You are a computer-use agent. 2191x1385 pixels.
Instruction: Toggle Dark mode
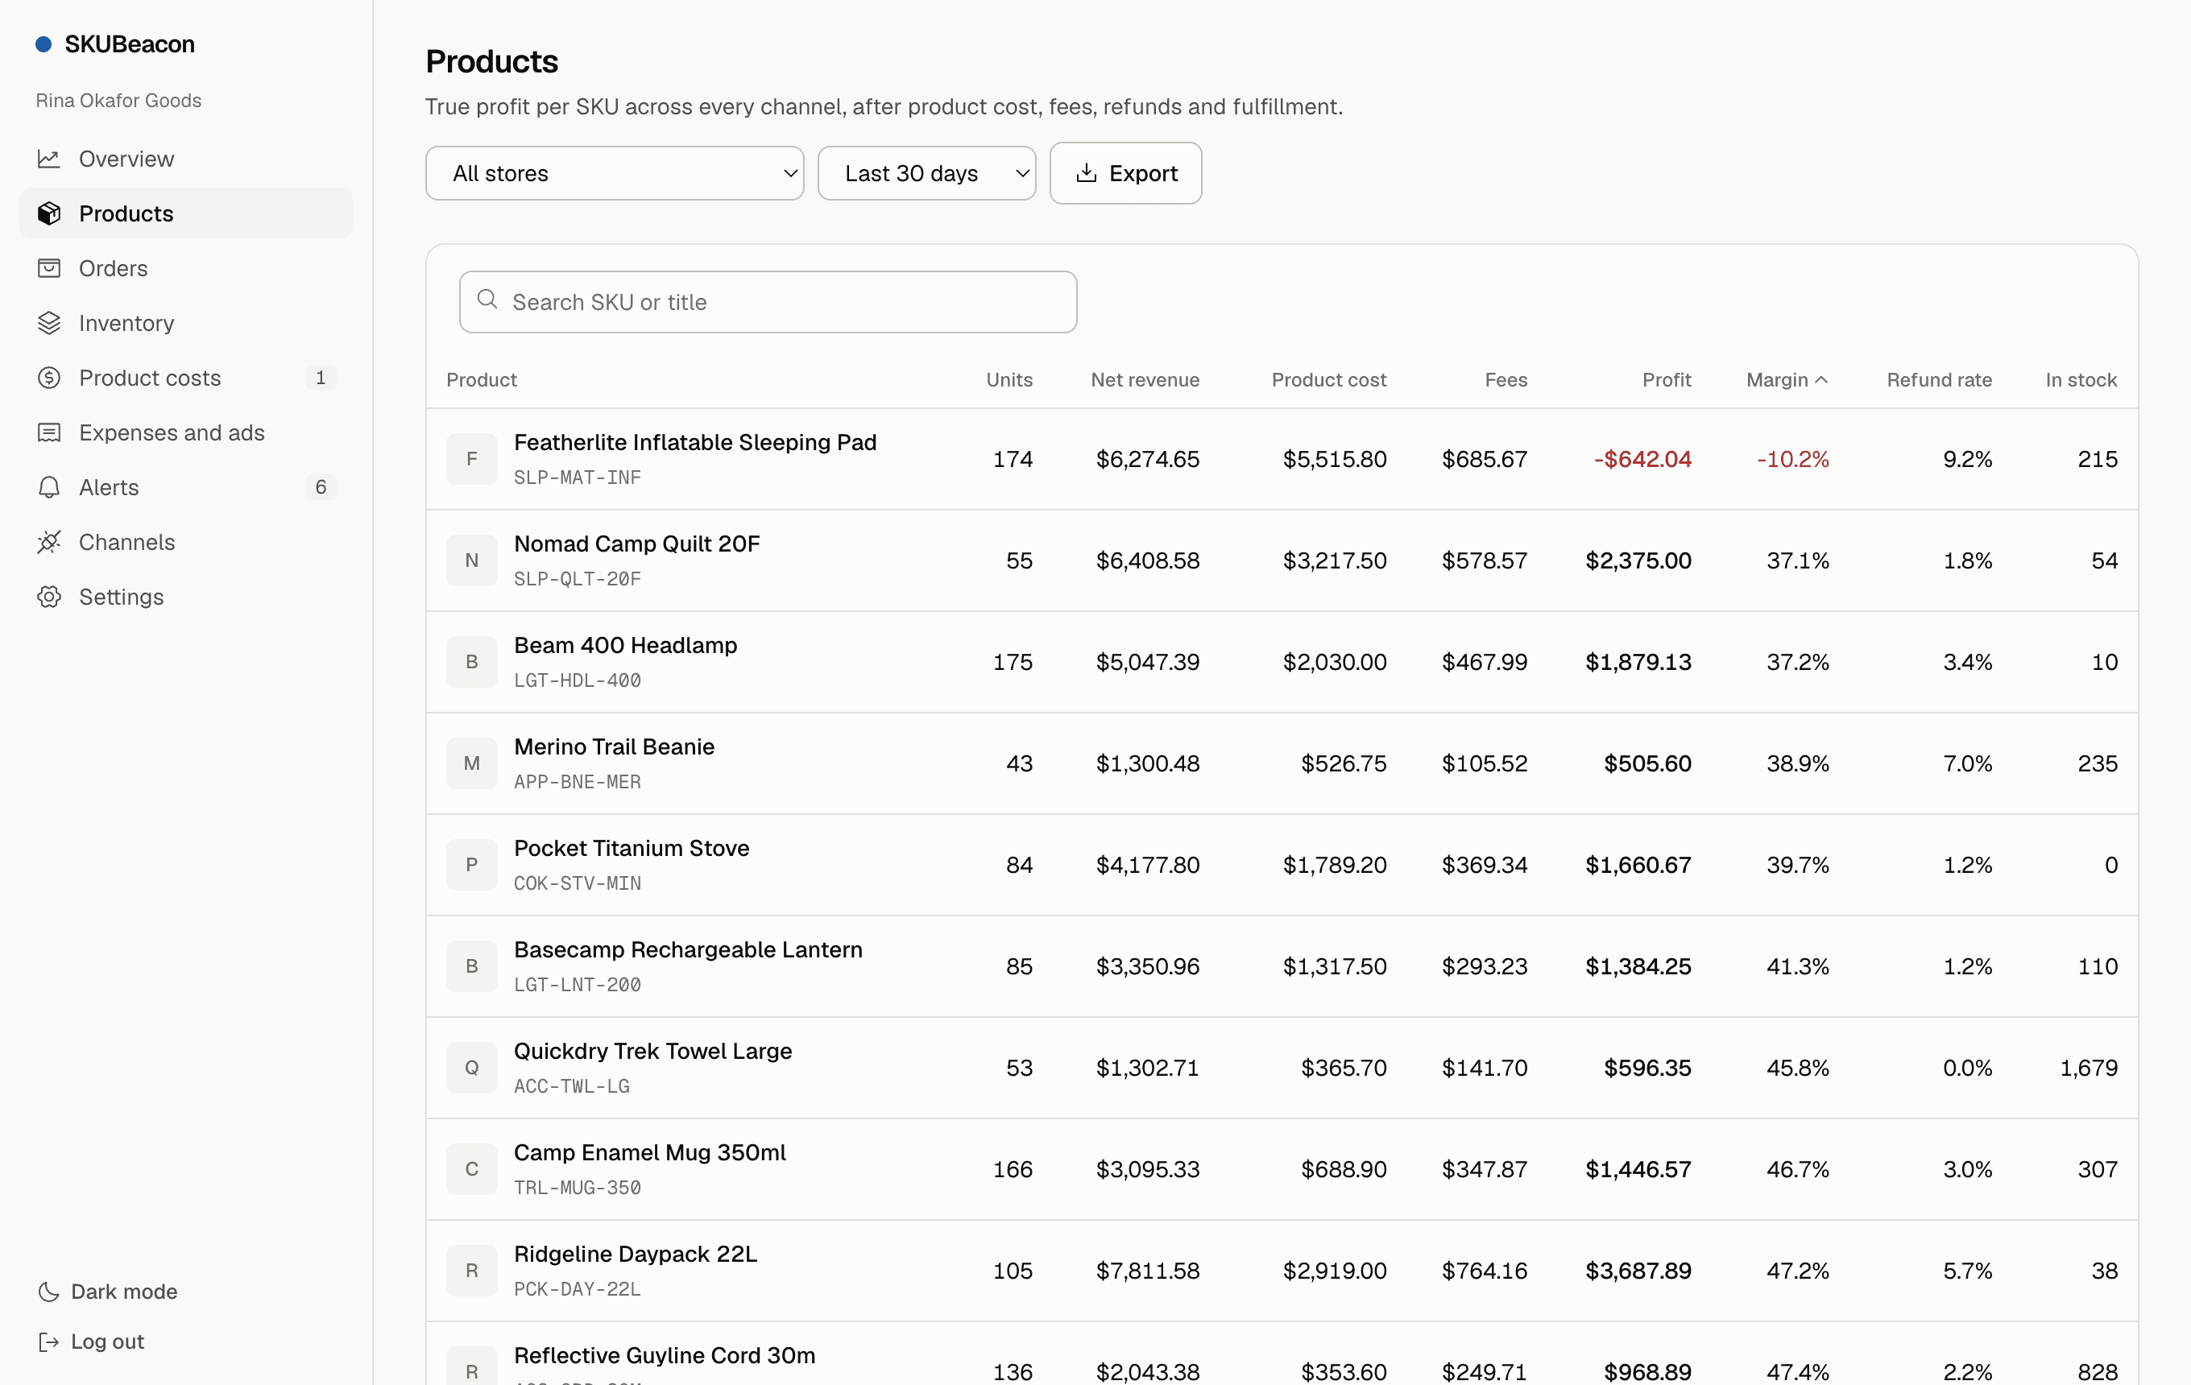pos(107,1292)
